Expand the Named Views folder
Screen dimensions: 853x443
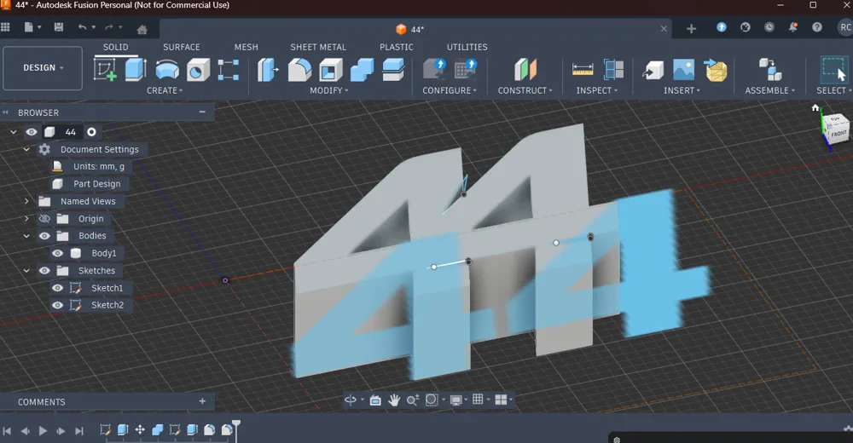click(26, 201)
